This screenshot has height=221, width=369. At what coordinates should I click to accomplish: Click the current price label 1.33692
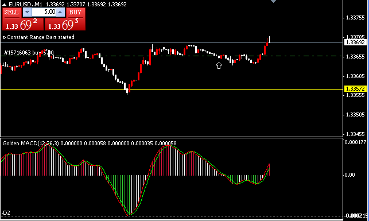click(355, 42)
